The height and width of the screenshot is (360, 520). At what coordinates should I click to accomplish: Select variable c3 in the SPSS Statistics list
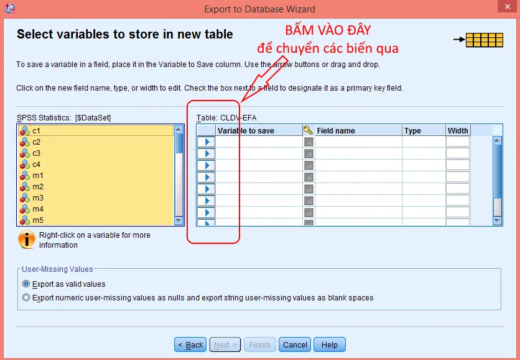tap(35, 153)
